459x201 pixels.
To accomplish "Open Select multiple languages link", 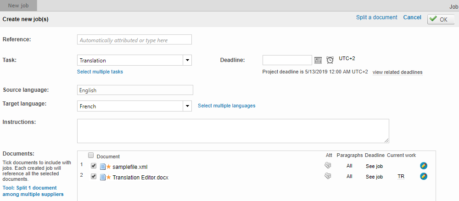I will coord(226,106).
